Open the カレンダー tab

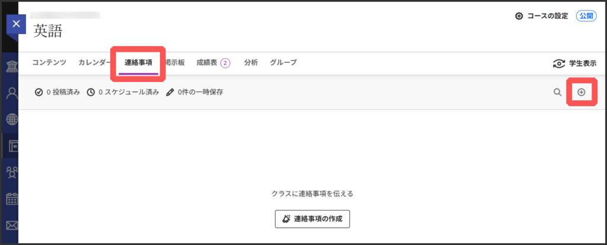pyautogui.click(x=94, y=62)
